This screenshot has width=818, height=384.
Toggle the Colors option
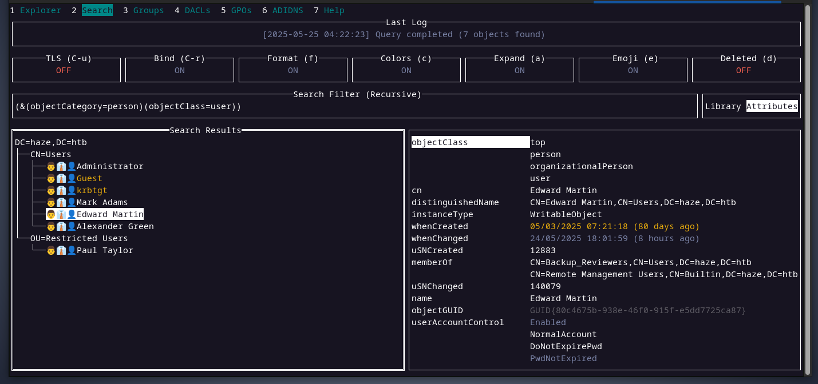[406, 70]
